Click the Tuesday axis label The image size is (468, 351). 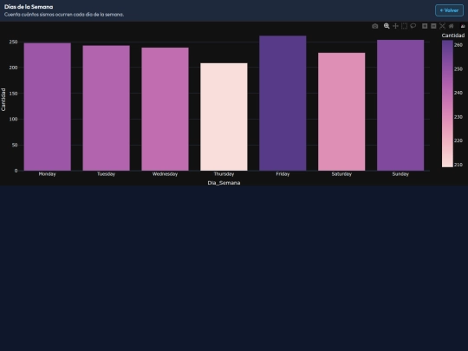(x=106, y=174)
